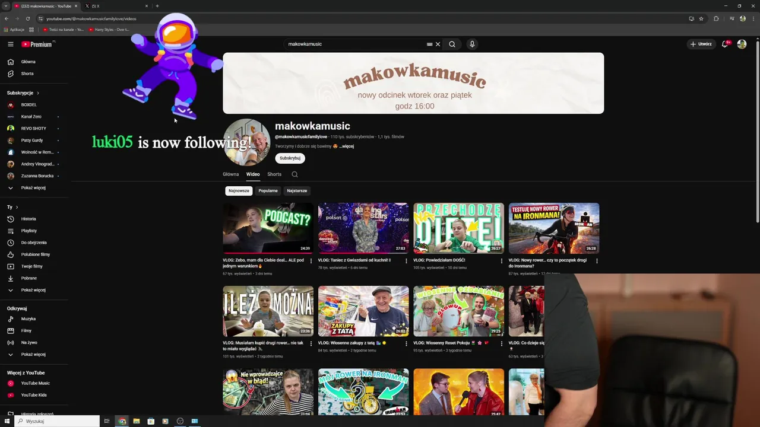Reload the page in Chrome
760x427 pixels.
[27, 18]
